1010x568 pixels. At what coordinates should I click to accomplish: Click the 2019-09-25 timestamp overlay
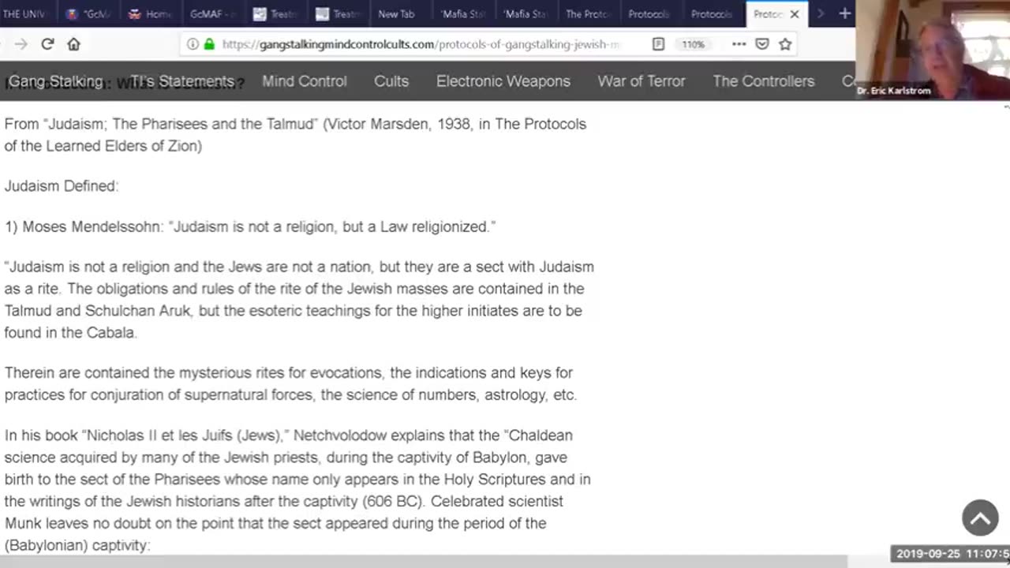tap(951, 554)
